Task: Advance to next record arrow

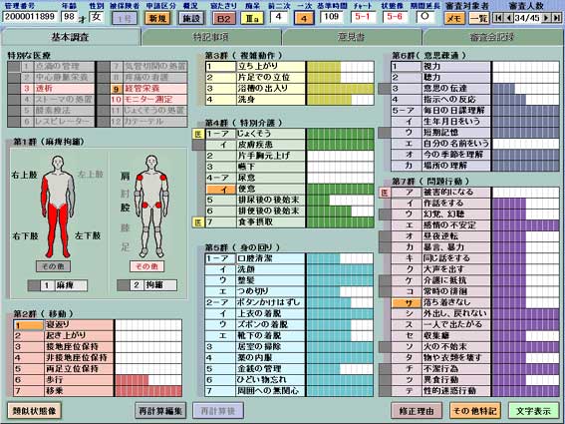Action: point(546,18)
